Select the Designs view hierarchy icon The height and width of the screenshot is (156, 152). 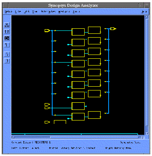pyautogui.click(x=7, y=25)
